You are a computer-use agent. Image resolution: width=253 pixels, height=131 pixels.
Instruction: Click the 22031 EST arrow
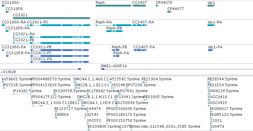[211, 124]
